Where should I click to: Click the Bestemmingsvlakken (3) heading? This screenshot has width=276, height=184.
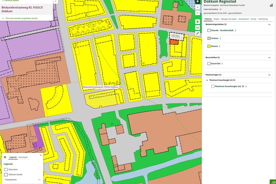216,24
